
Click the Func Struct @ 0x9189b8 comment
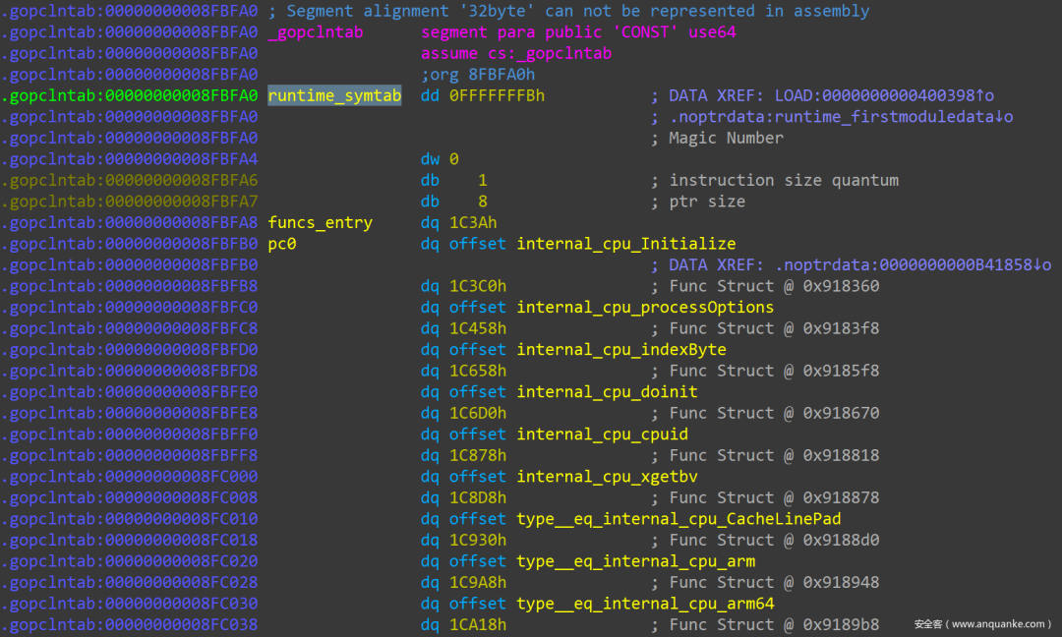pos(774,625)
